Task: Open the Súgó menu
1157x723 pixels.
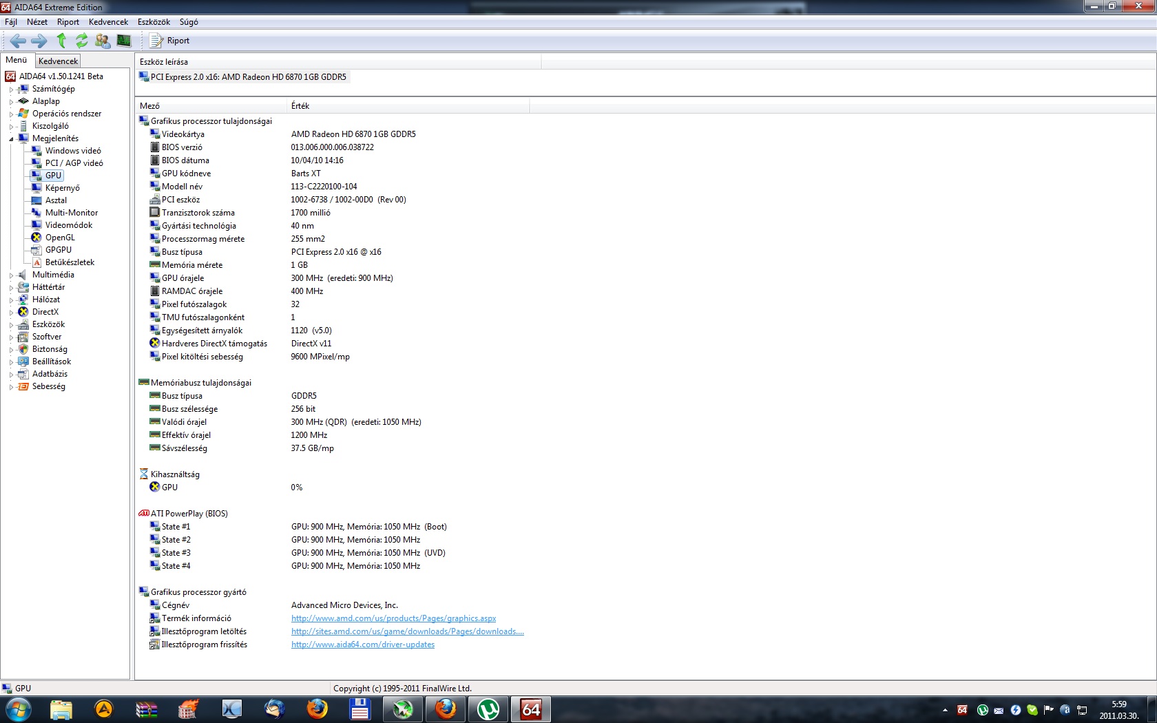Action: pos(189,22)
